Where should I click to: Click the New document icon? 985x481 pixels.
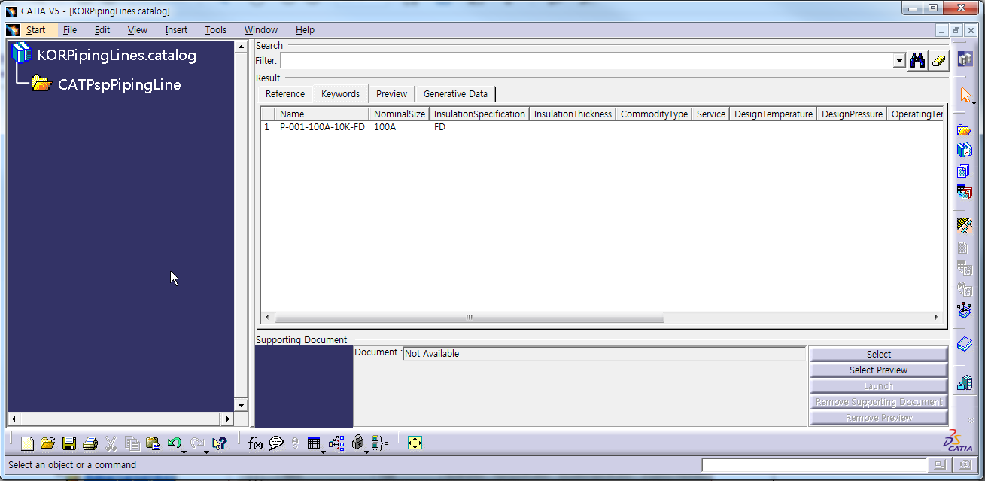[27, 443]
